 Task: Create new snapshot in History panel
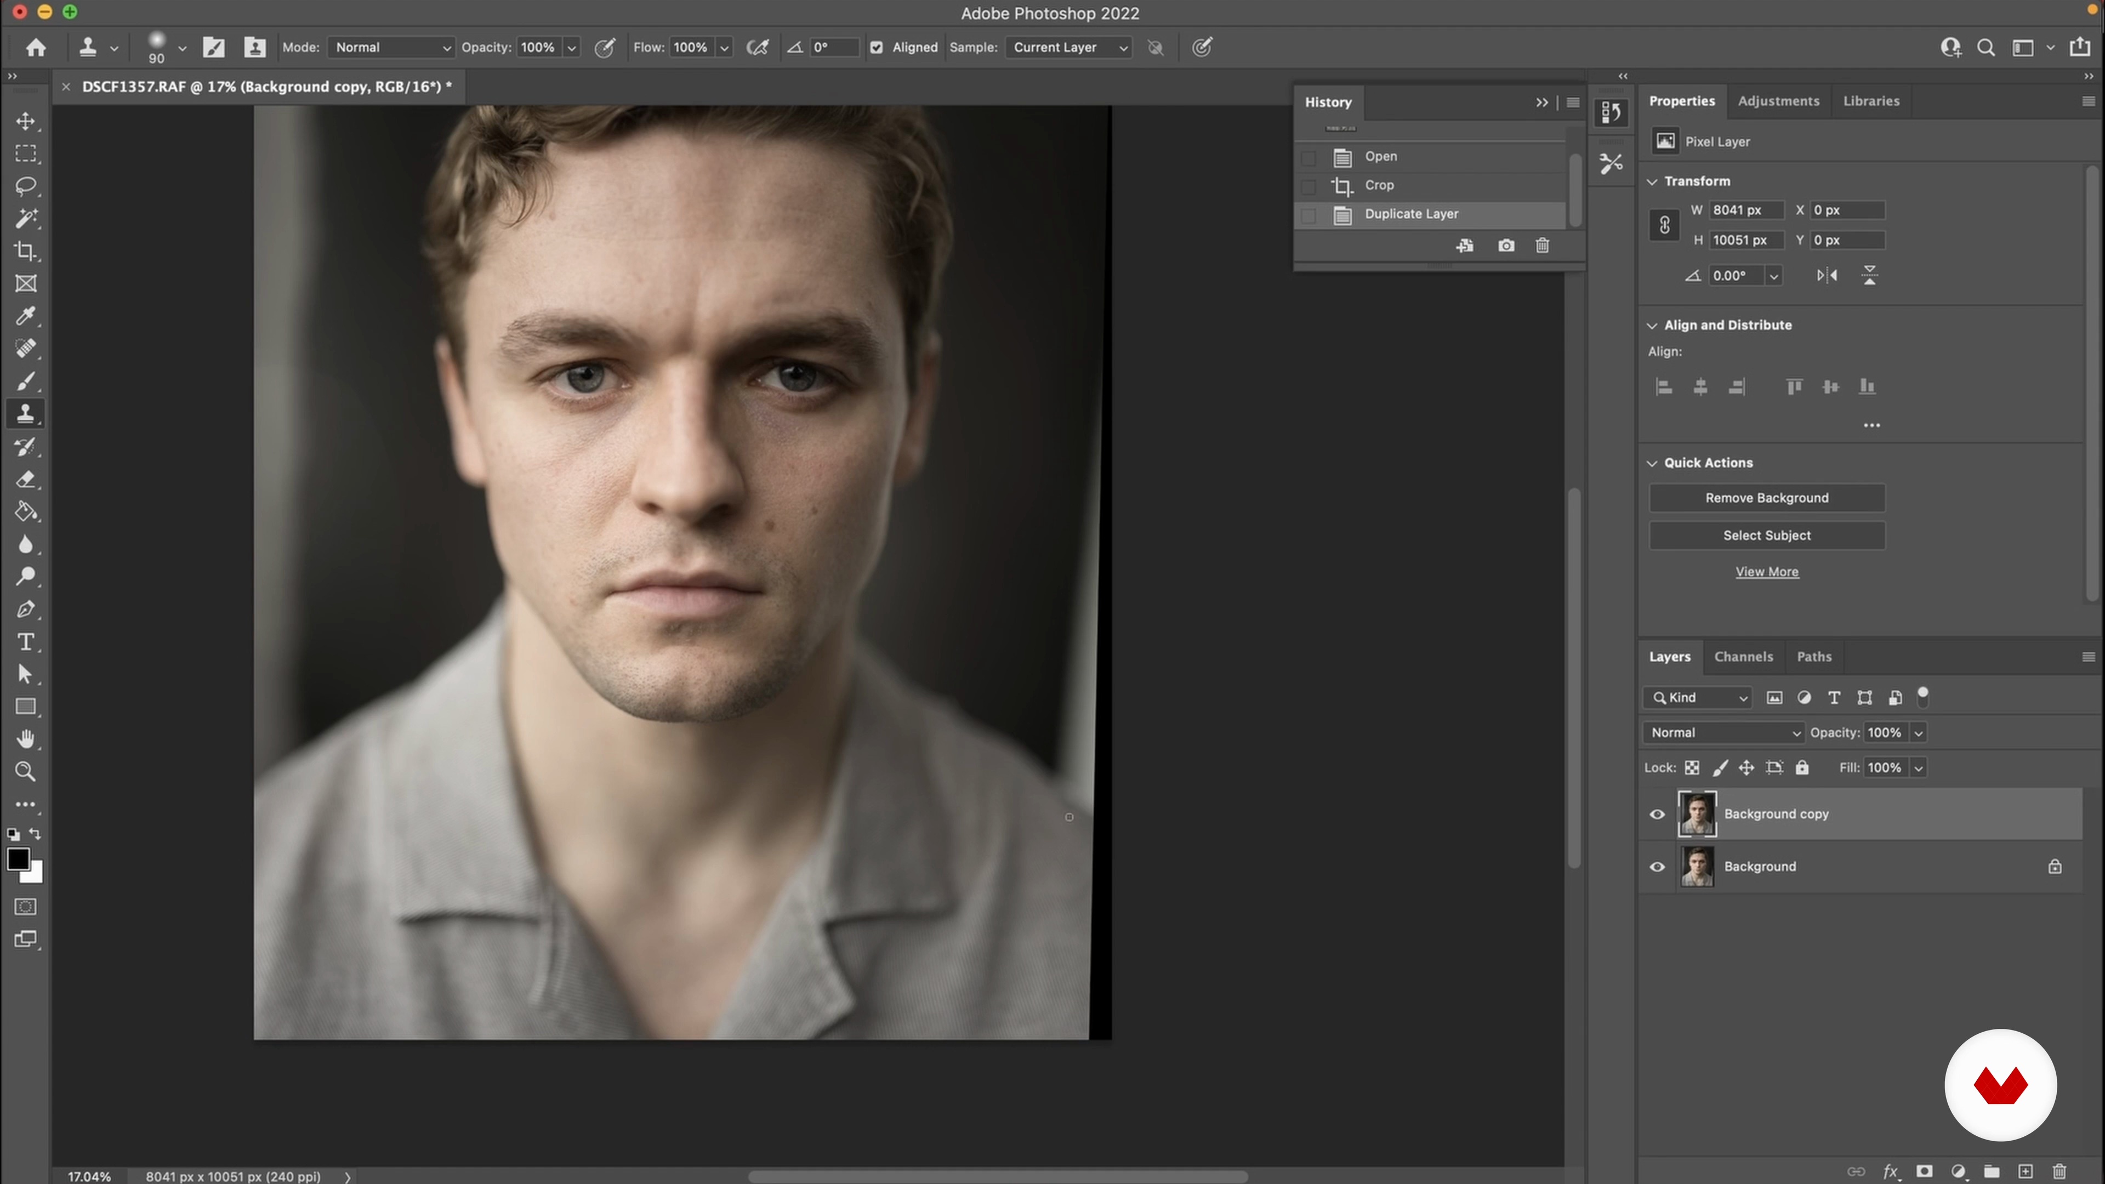tap(1506, 245)
